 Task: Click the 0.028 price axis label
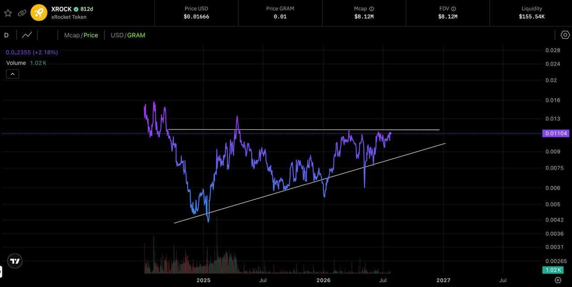(x=553, y=50)
